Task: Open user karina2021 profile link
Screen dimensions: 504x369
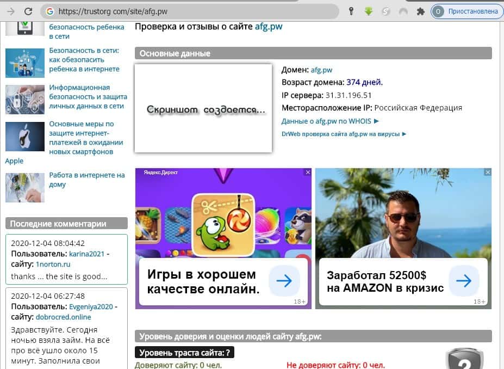Action: [87, 254]
